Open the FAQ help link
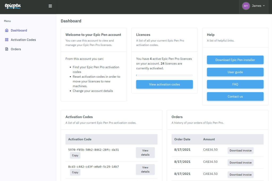The image size is (272, 181). pyautogui.click(x=235, y=84)
